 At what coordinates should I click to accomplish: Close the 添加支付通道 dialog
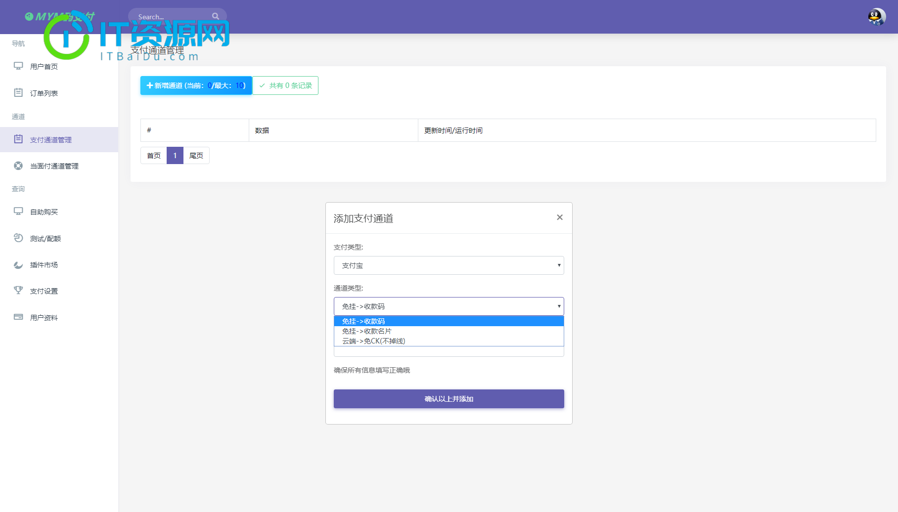coord(560,217)
